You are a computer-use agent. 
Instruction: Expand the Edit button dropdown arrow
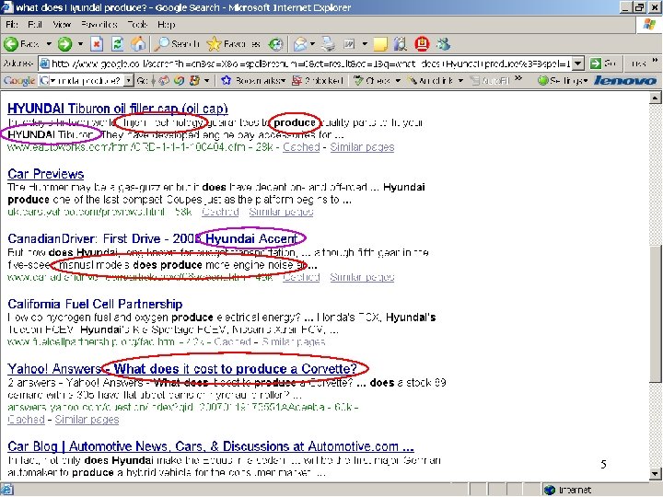tap(365, 43)
